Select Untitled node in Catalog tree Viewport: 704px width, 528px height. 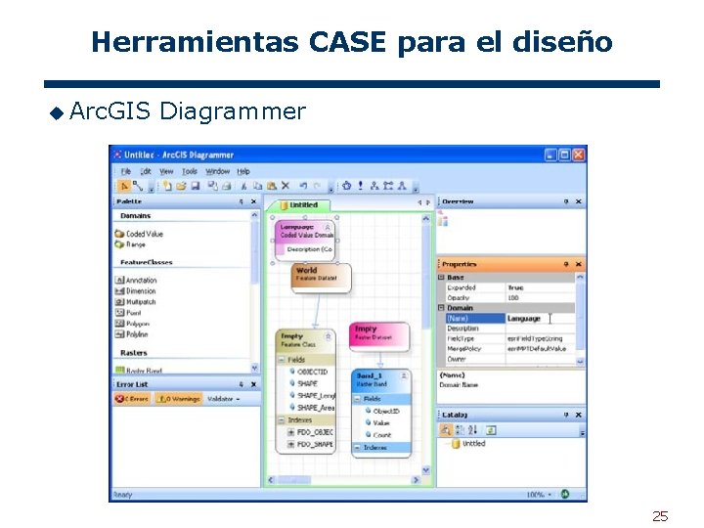pos(468,444)
